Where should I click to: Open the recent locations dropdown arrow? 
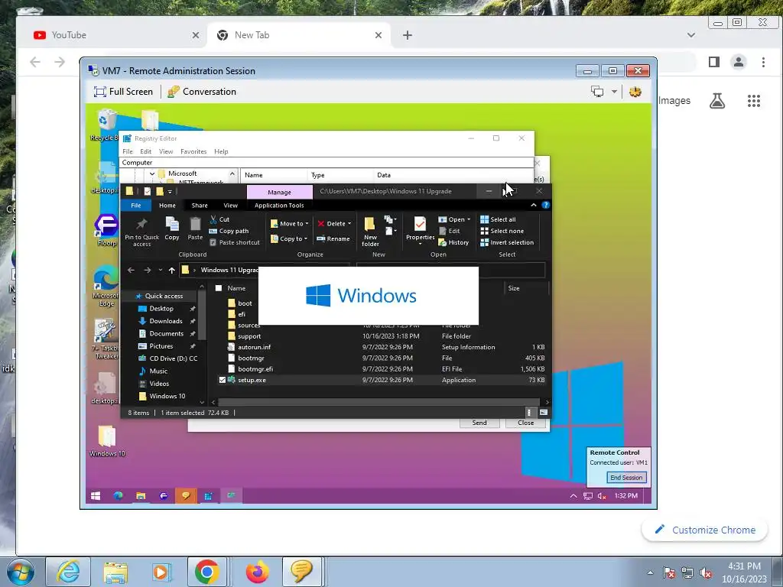click(160, 270)
